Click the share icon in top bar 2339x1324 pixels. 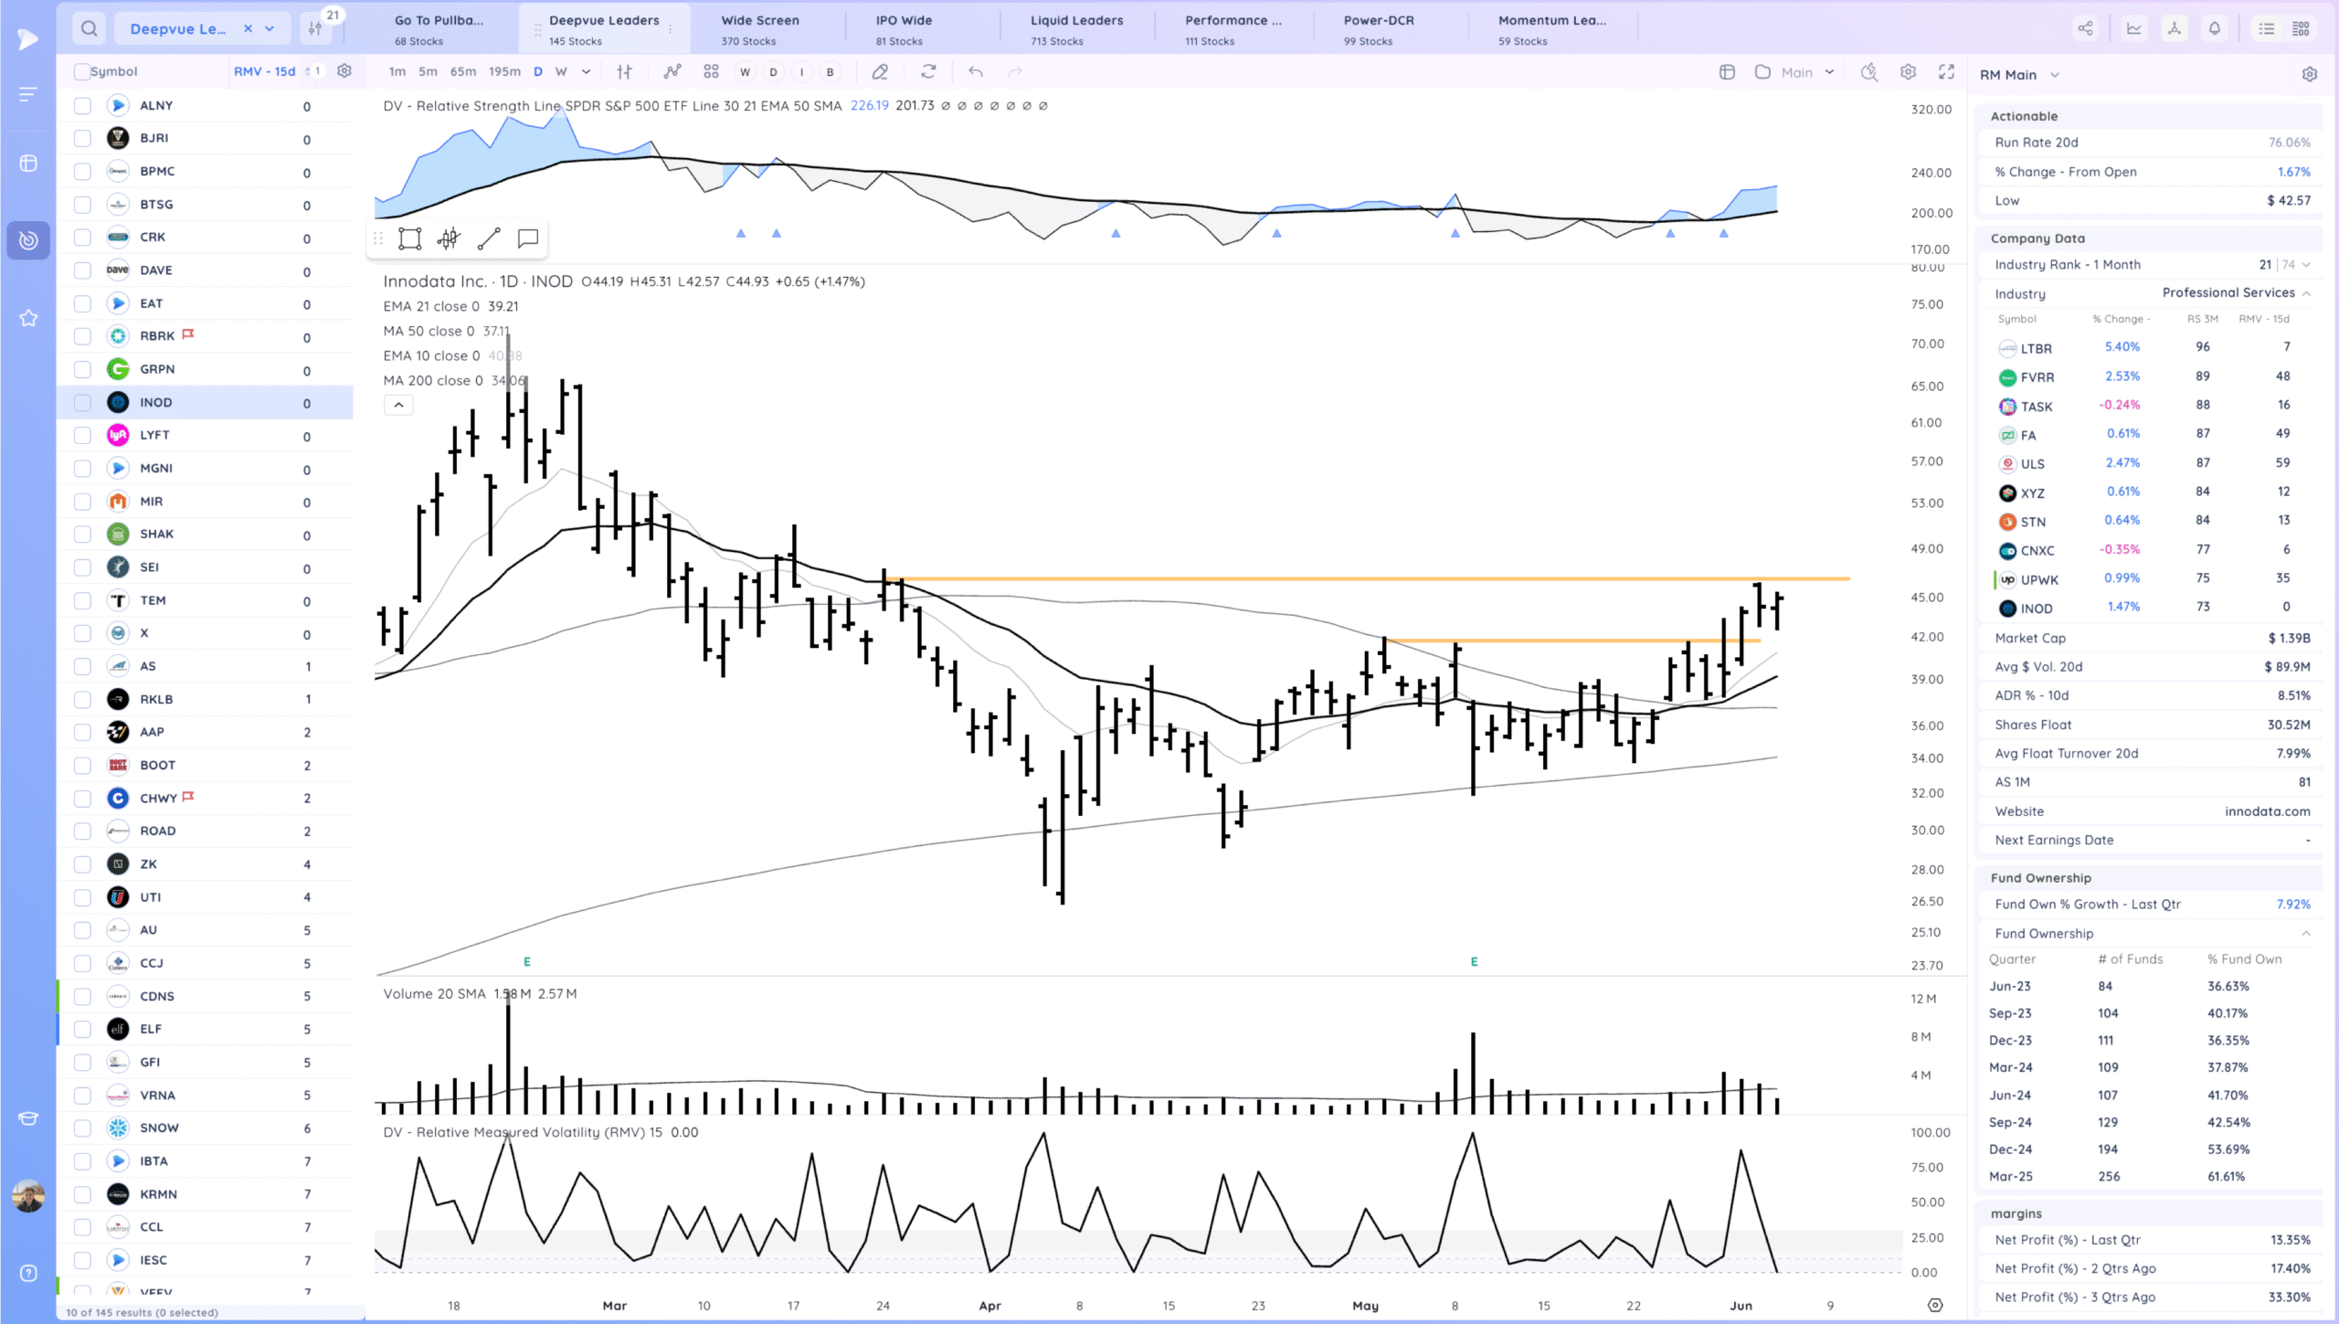(2085, 28)
